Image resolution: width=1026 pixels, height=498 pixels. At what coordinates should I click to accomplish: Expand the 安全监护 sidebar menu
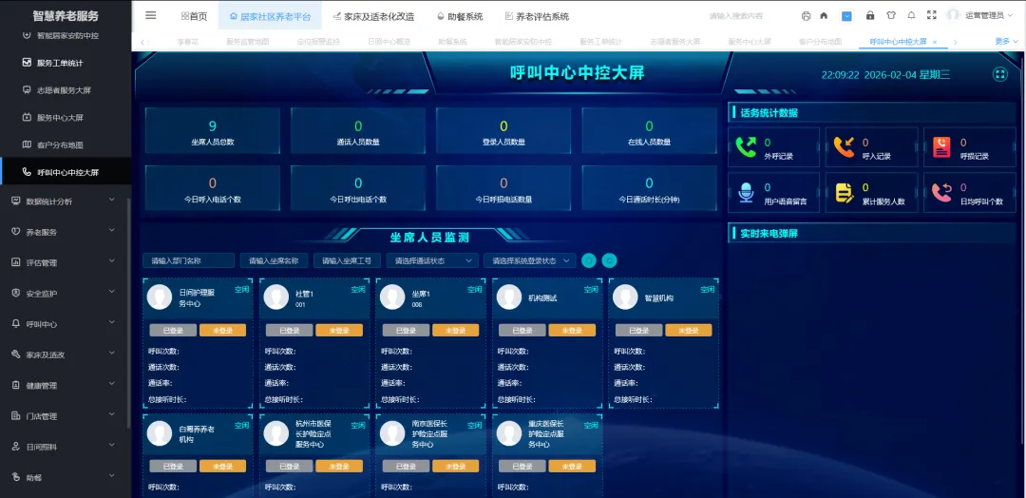(x=66, y=293)
